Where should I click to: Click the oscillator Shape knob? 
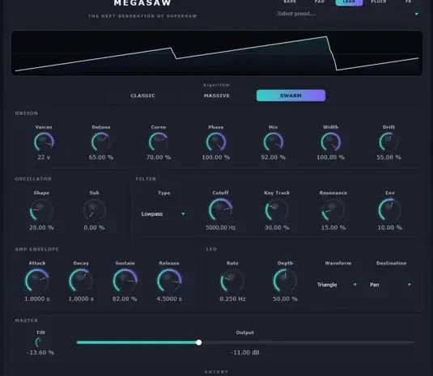(x=41, y=210)
